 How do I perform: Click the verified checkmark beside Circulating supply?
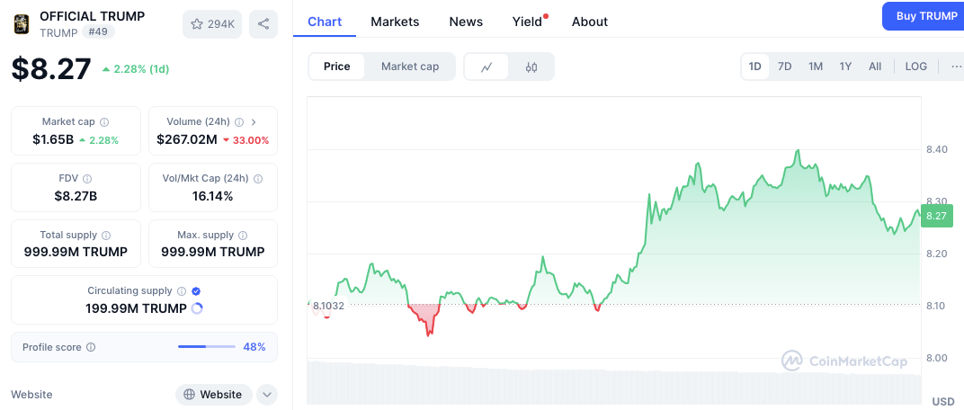(196, 290)
